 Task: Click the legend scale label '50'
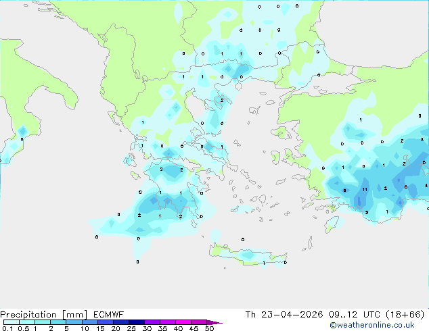209,328
